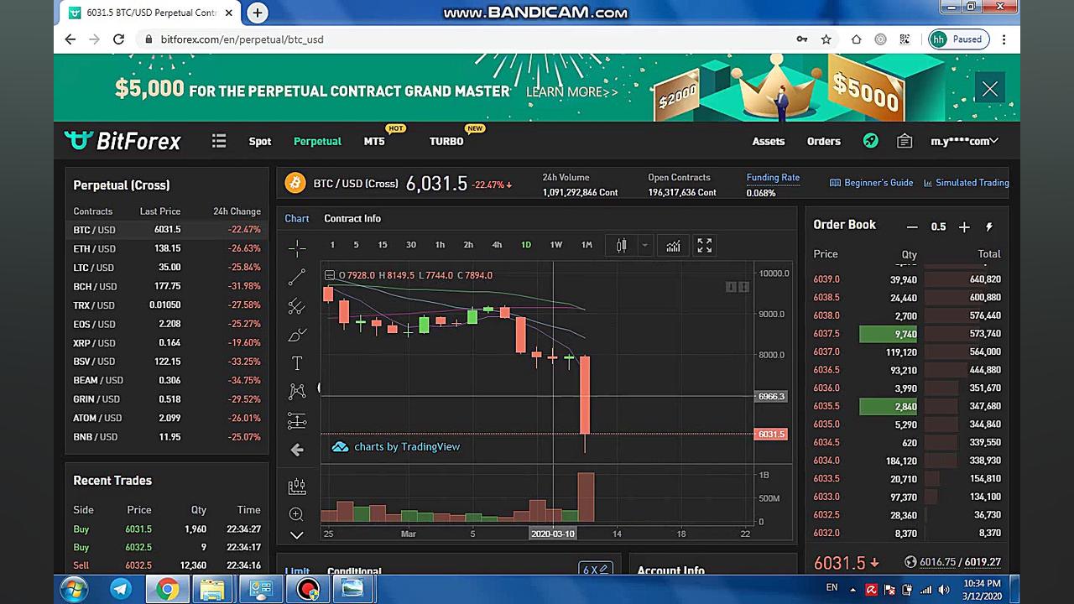Open the chart indicators button
Screen dimensions: 1074x604
(x=673, y=246)
